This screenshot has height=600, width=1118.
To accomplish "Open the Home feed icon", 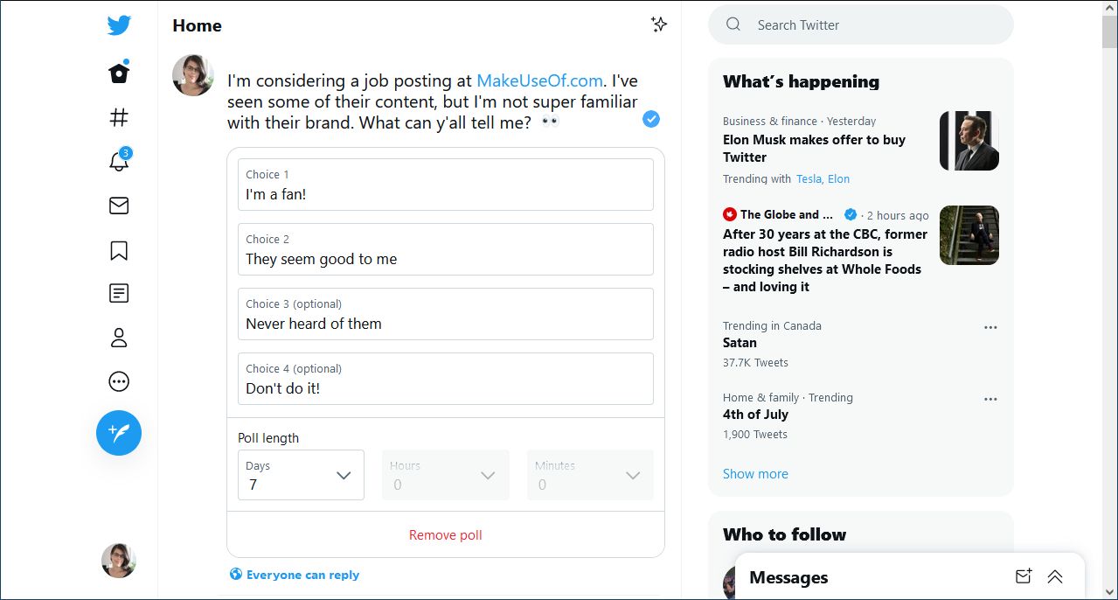I will click(x=118, y=72).
